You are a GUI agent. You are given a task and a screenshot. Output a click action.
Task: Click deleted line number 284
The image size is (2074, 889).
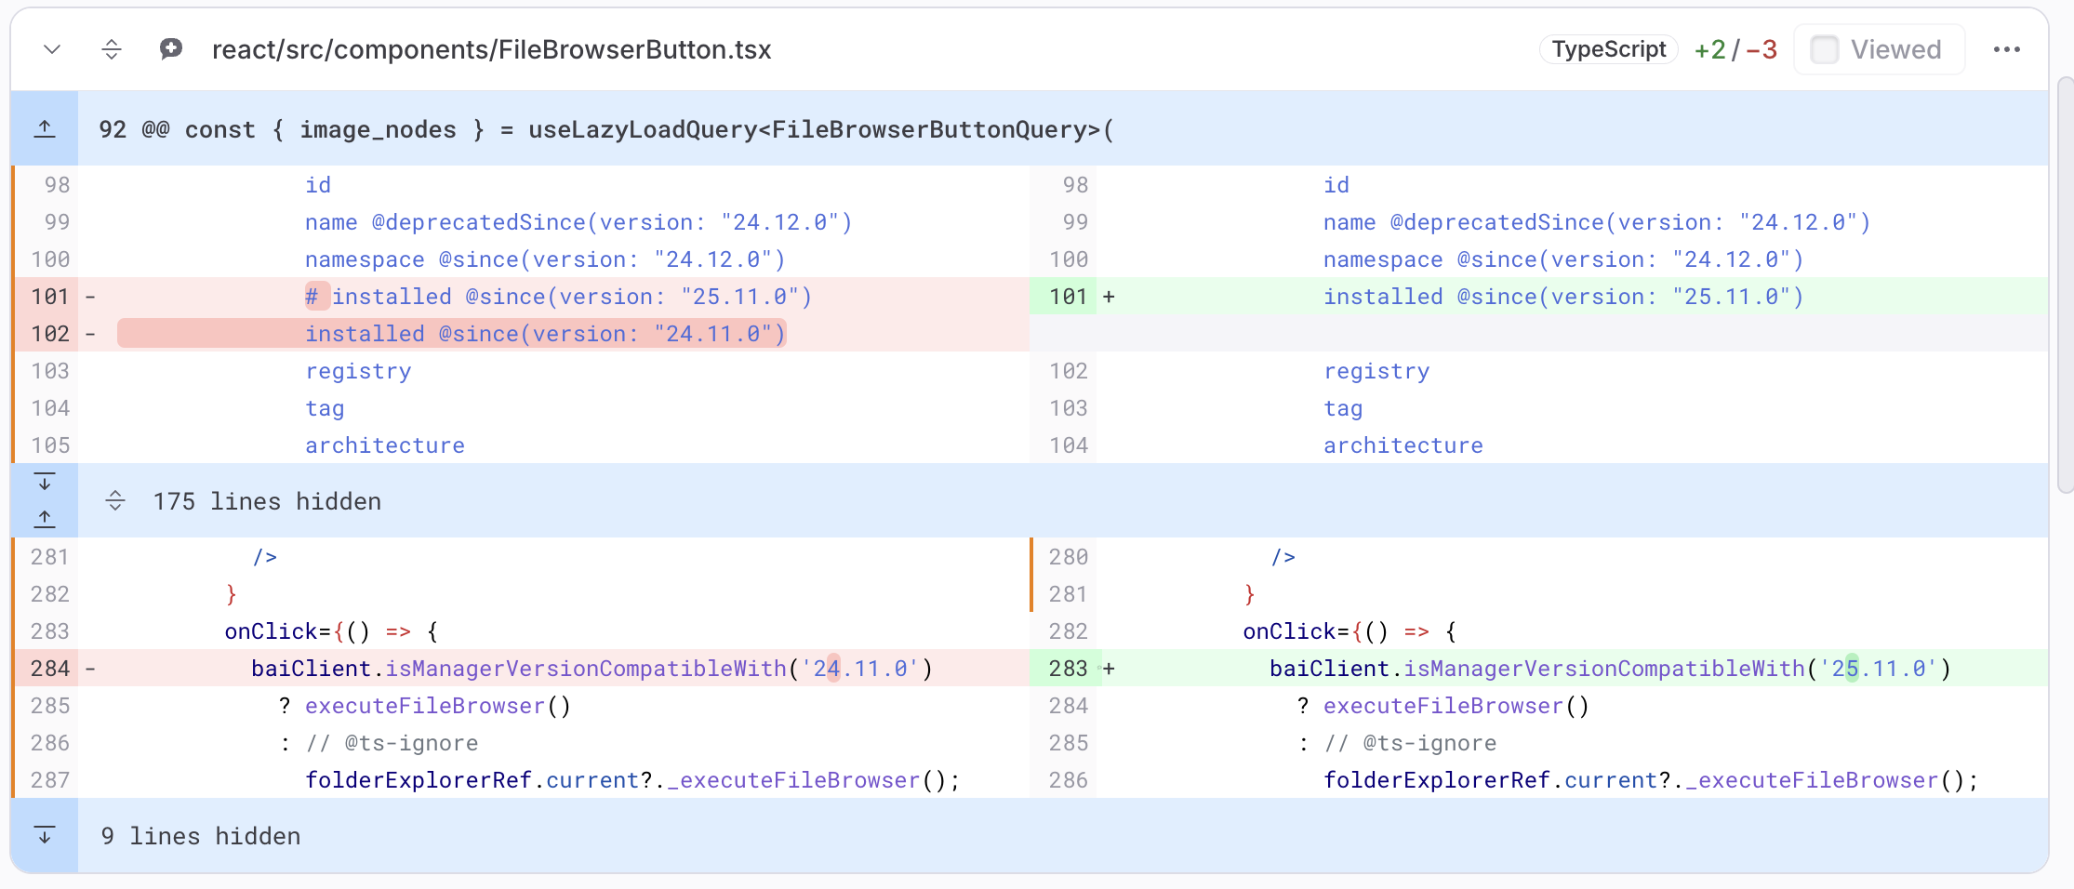click(50, 669)
